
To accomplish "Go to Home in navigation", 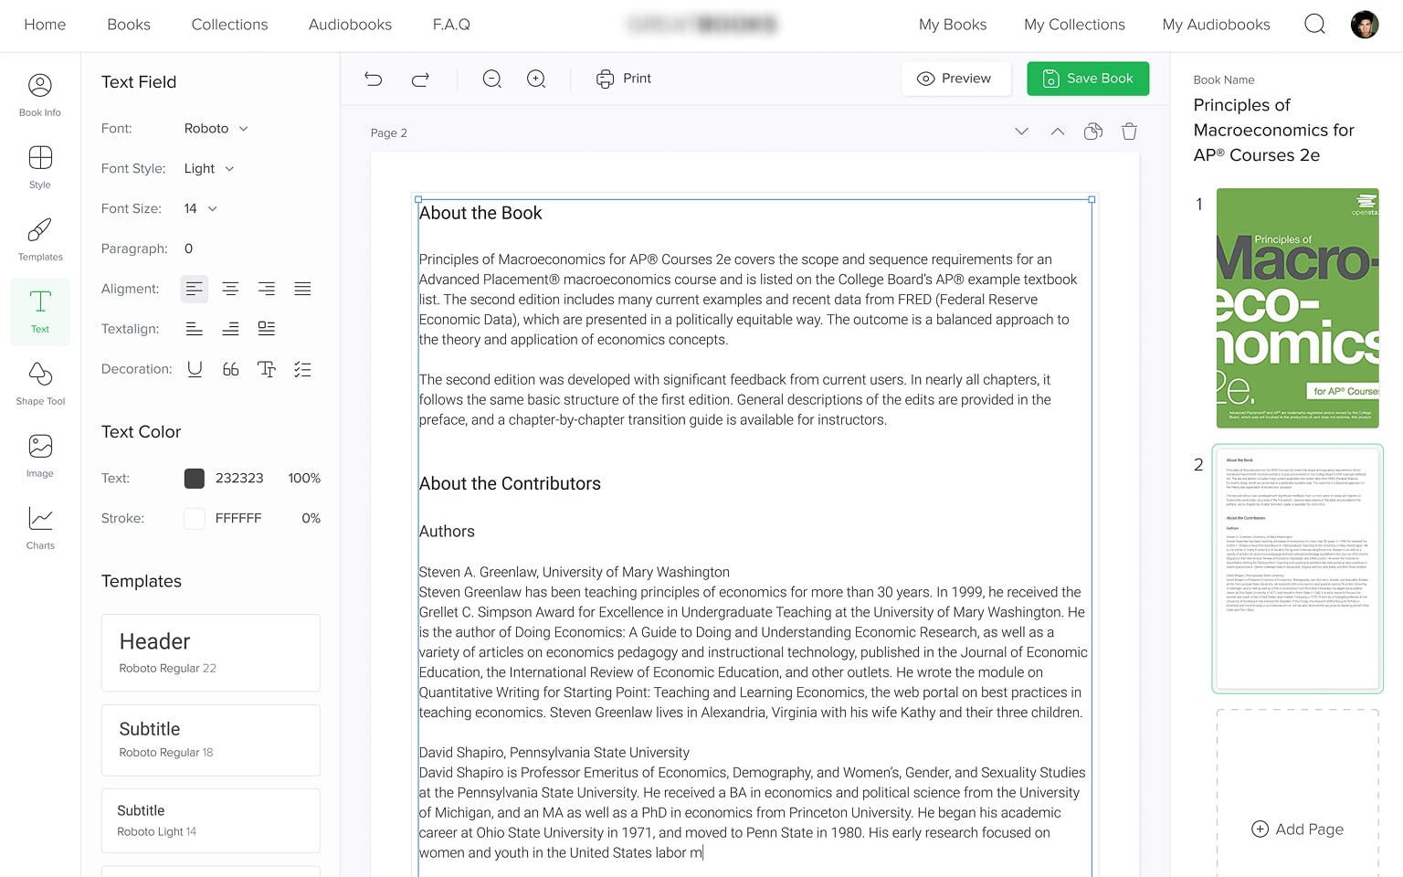I will (x=45, y=25).
